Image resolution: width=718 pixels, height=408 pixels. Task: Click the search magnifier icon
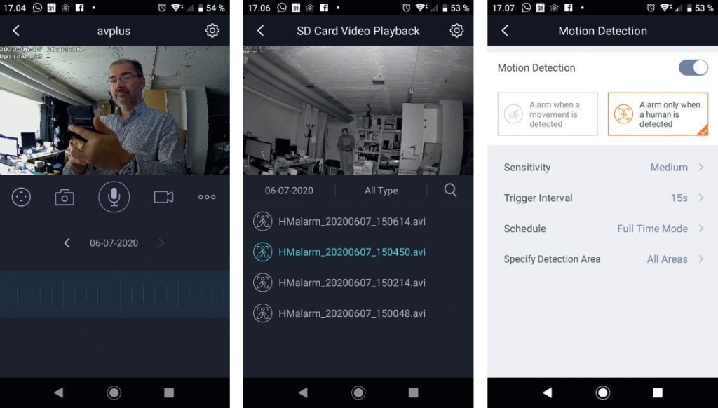click(451, 190)
